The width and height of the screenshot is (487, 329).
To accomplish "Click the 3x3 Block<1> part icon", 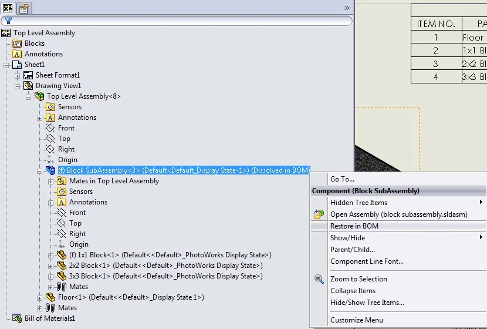I will (62, 276).
